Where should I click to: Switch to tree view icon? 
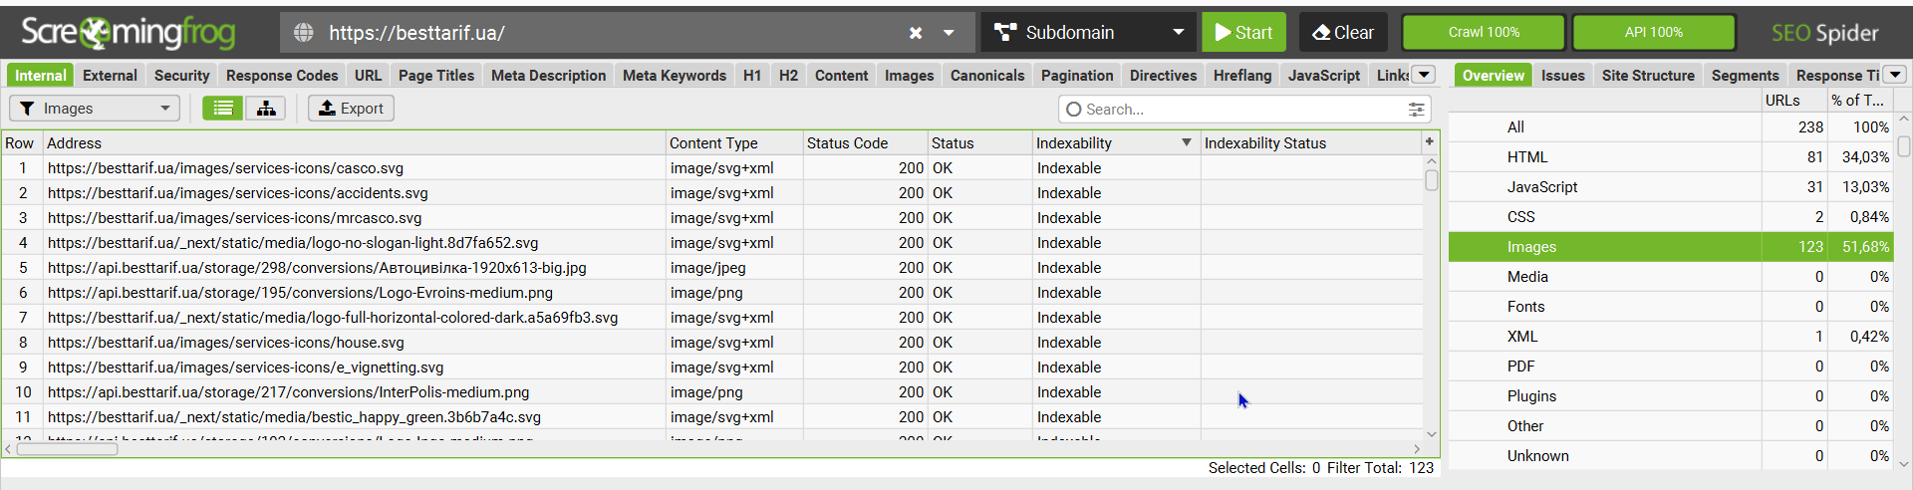point(266,109)
